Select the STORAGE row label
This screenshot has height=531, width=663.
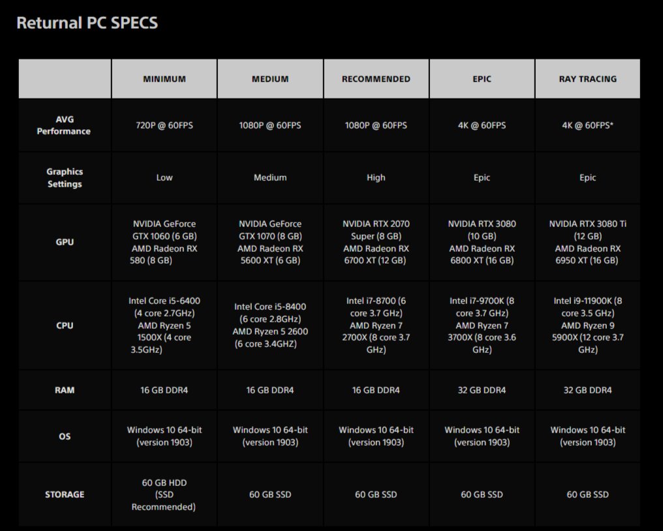65,494
